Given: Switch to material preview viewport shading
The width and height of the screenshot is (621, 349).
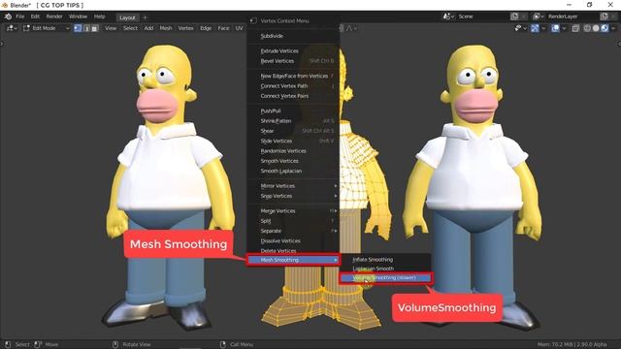Looking at the screenshot, I should pos(605,28).
